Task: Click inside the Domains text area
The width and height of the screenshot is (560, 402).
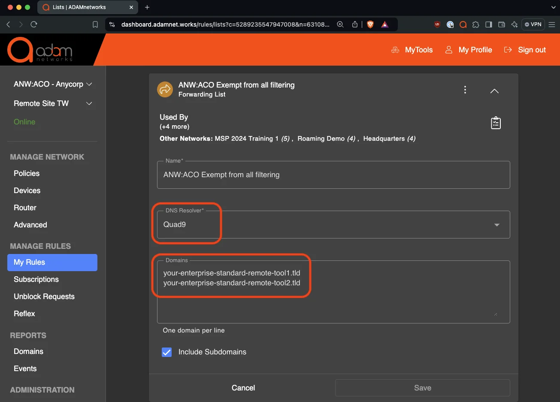Action: coord(333,292)
